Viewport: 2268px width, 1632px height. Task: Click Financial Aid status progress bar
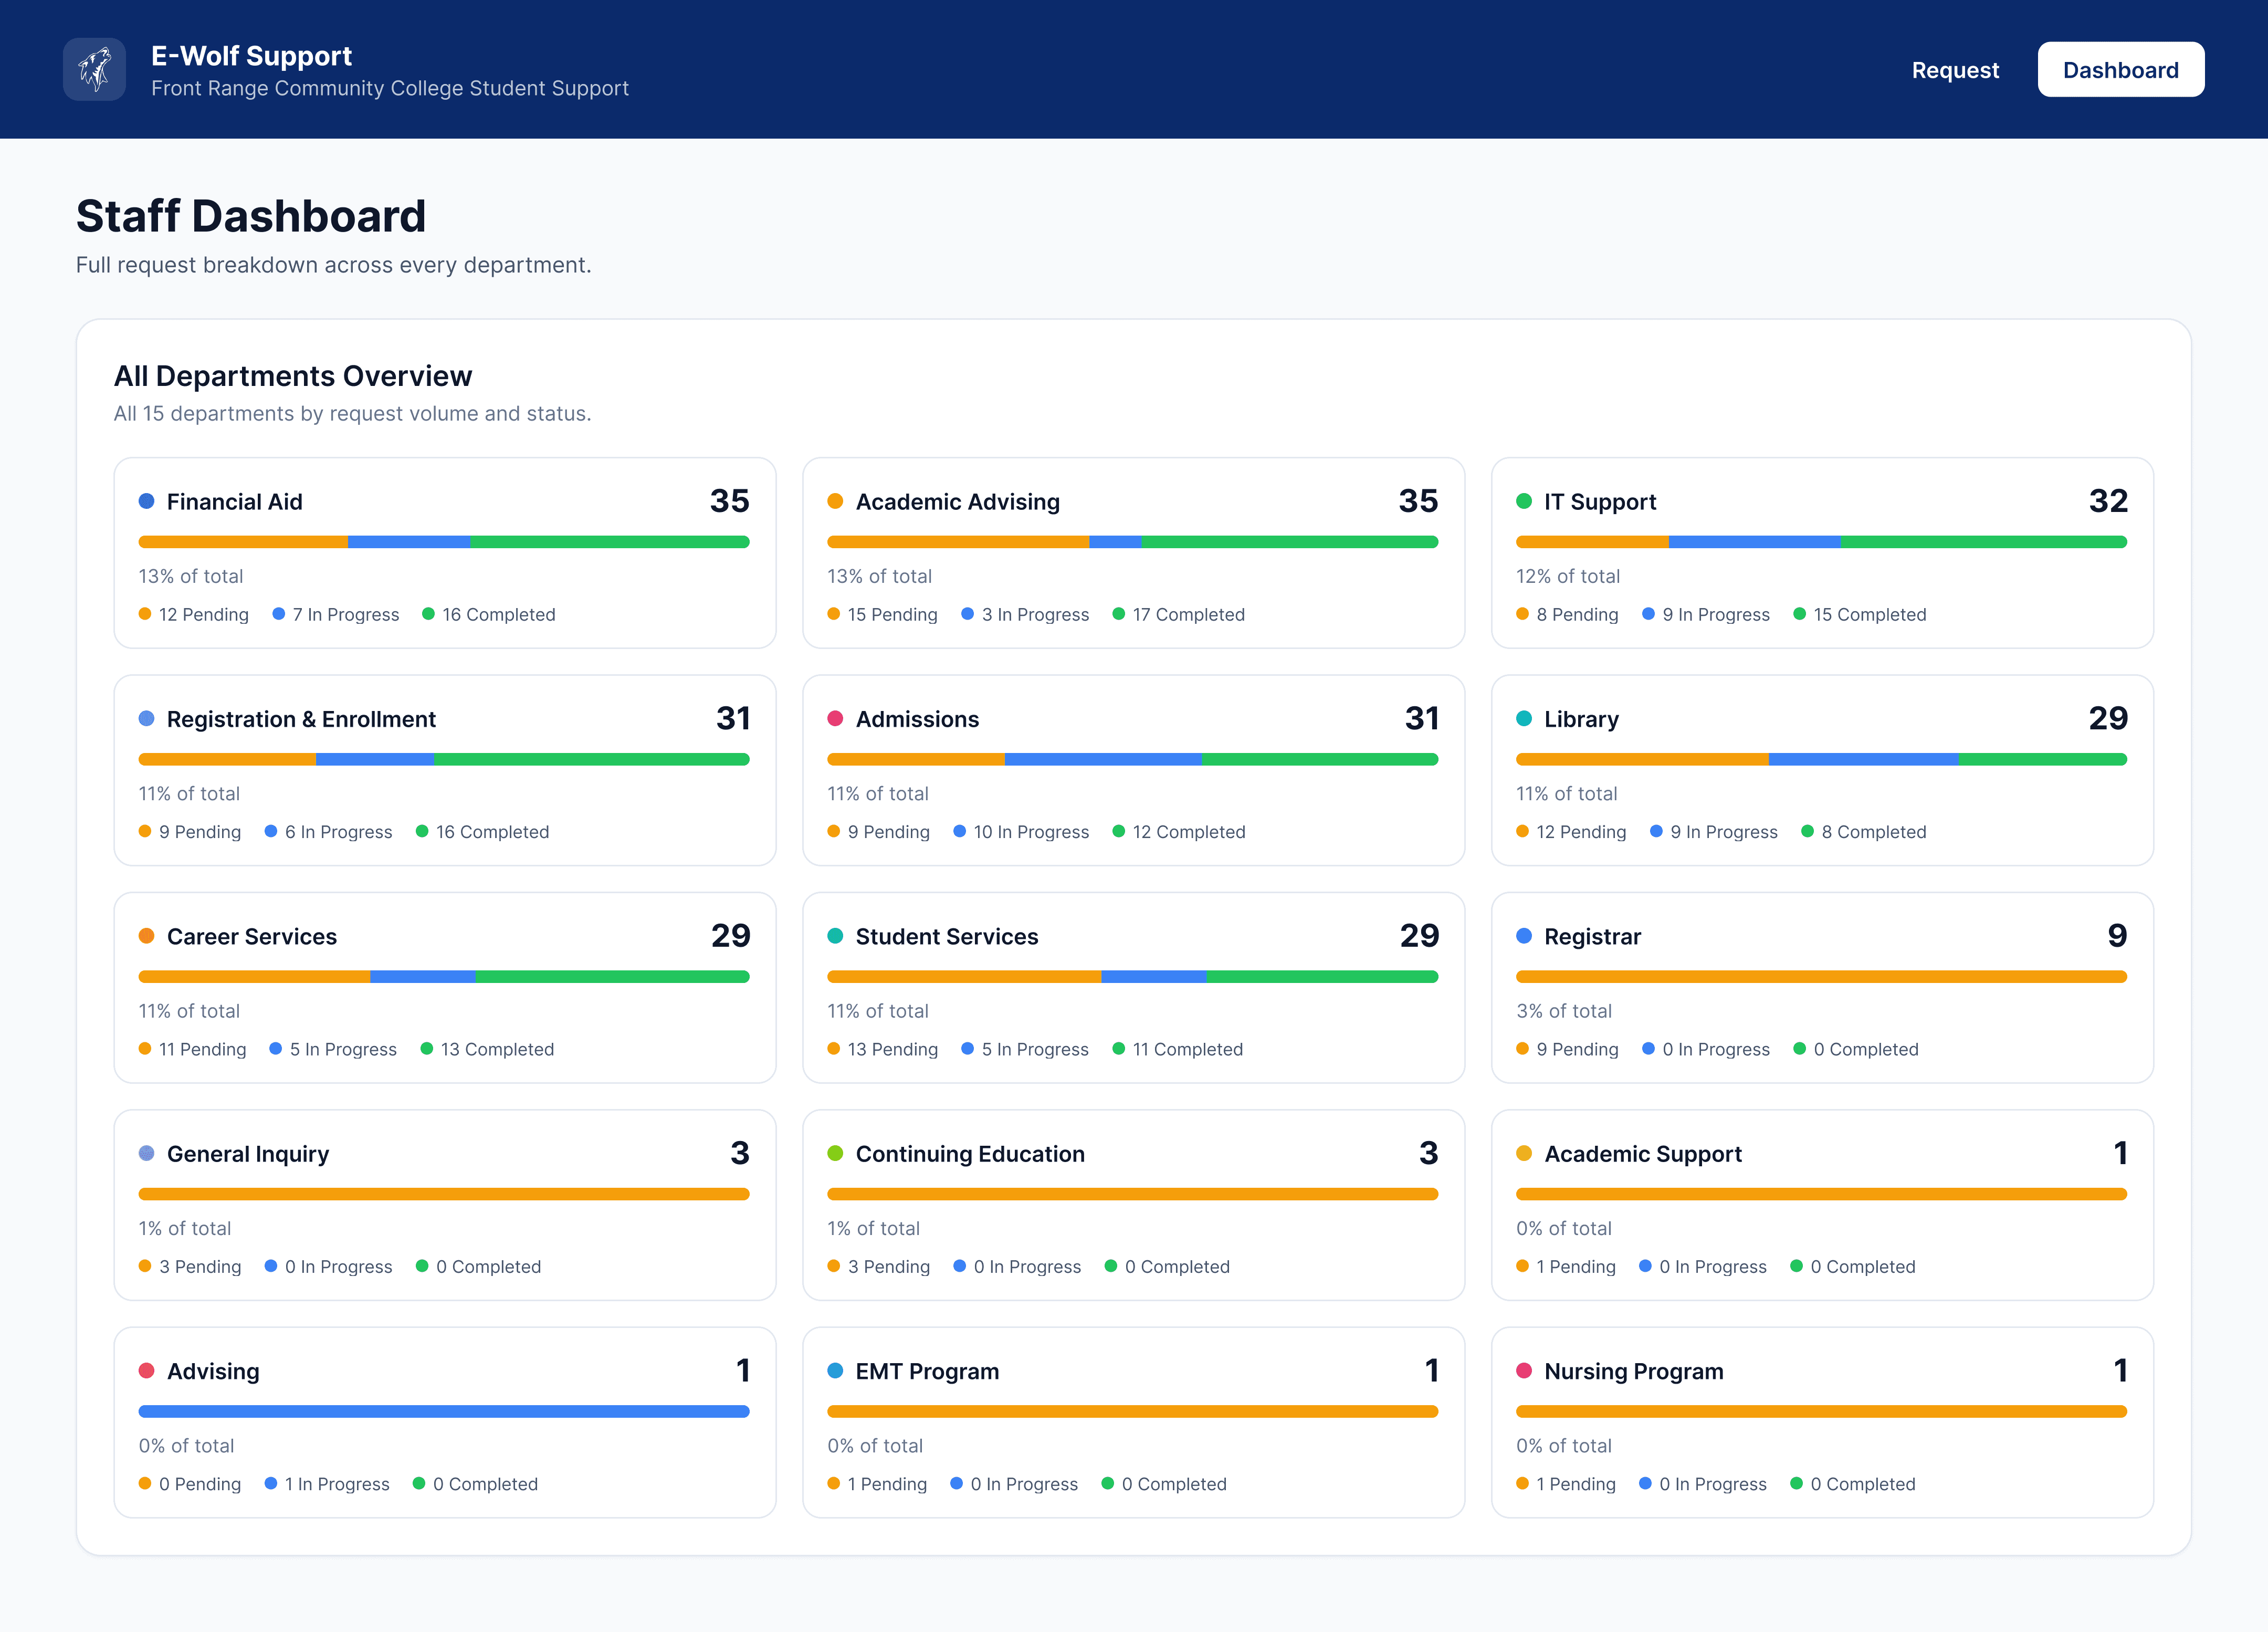coord(444,542)
